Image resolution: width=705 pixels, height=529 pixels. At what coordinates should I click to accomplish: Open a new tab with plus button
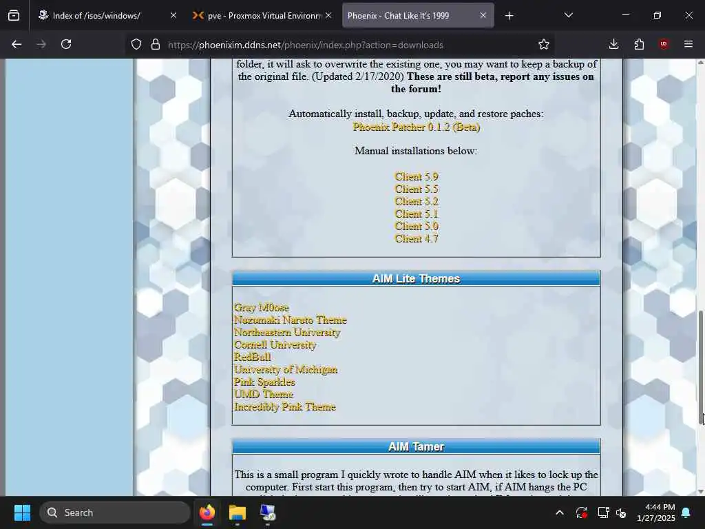click(509, 16)
